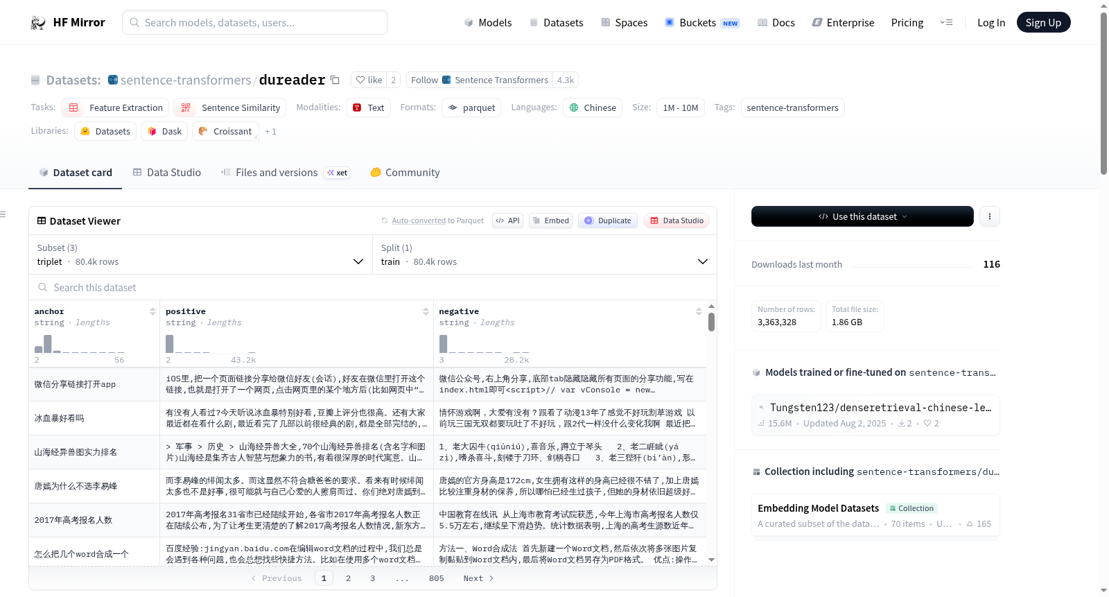Go to page 2 of the viewer
This screenshot has height=597, width=1109.
click(348, 578)
